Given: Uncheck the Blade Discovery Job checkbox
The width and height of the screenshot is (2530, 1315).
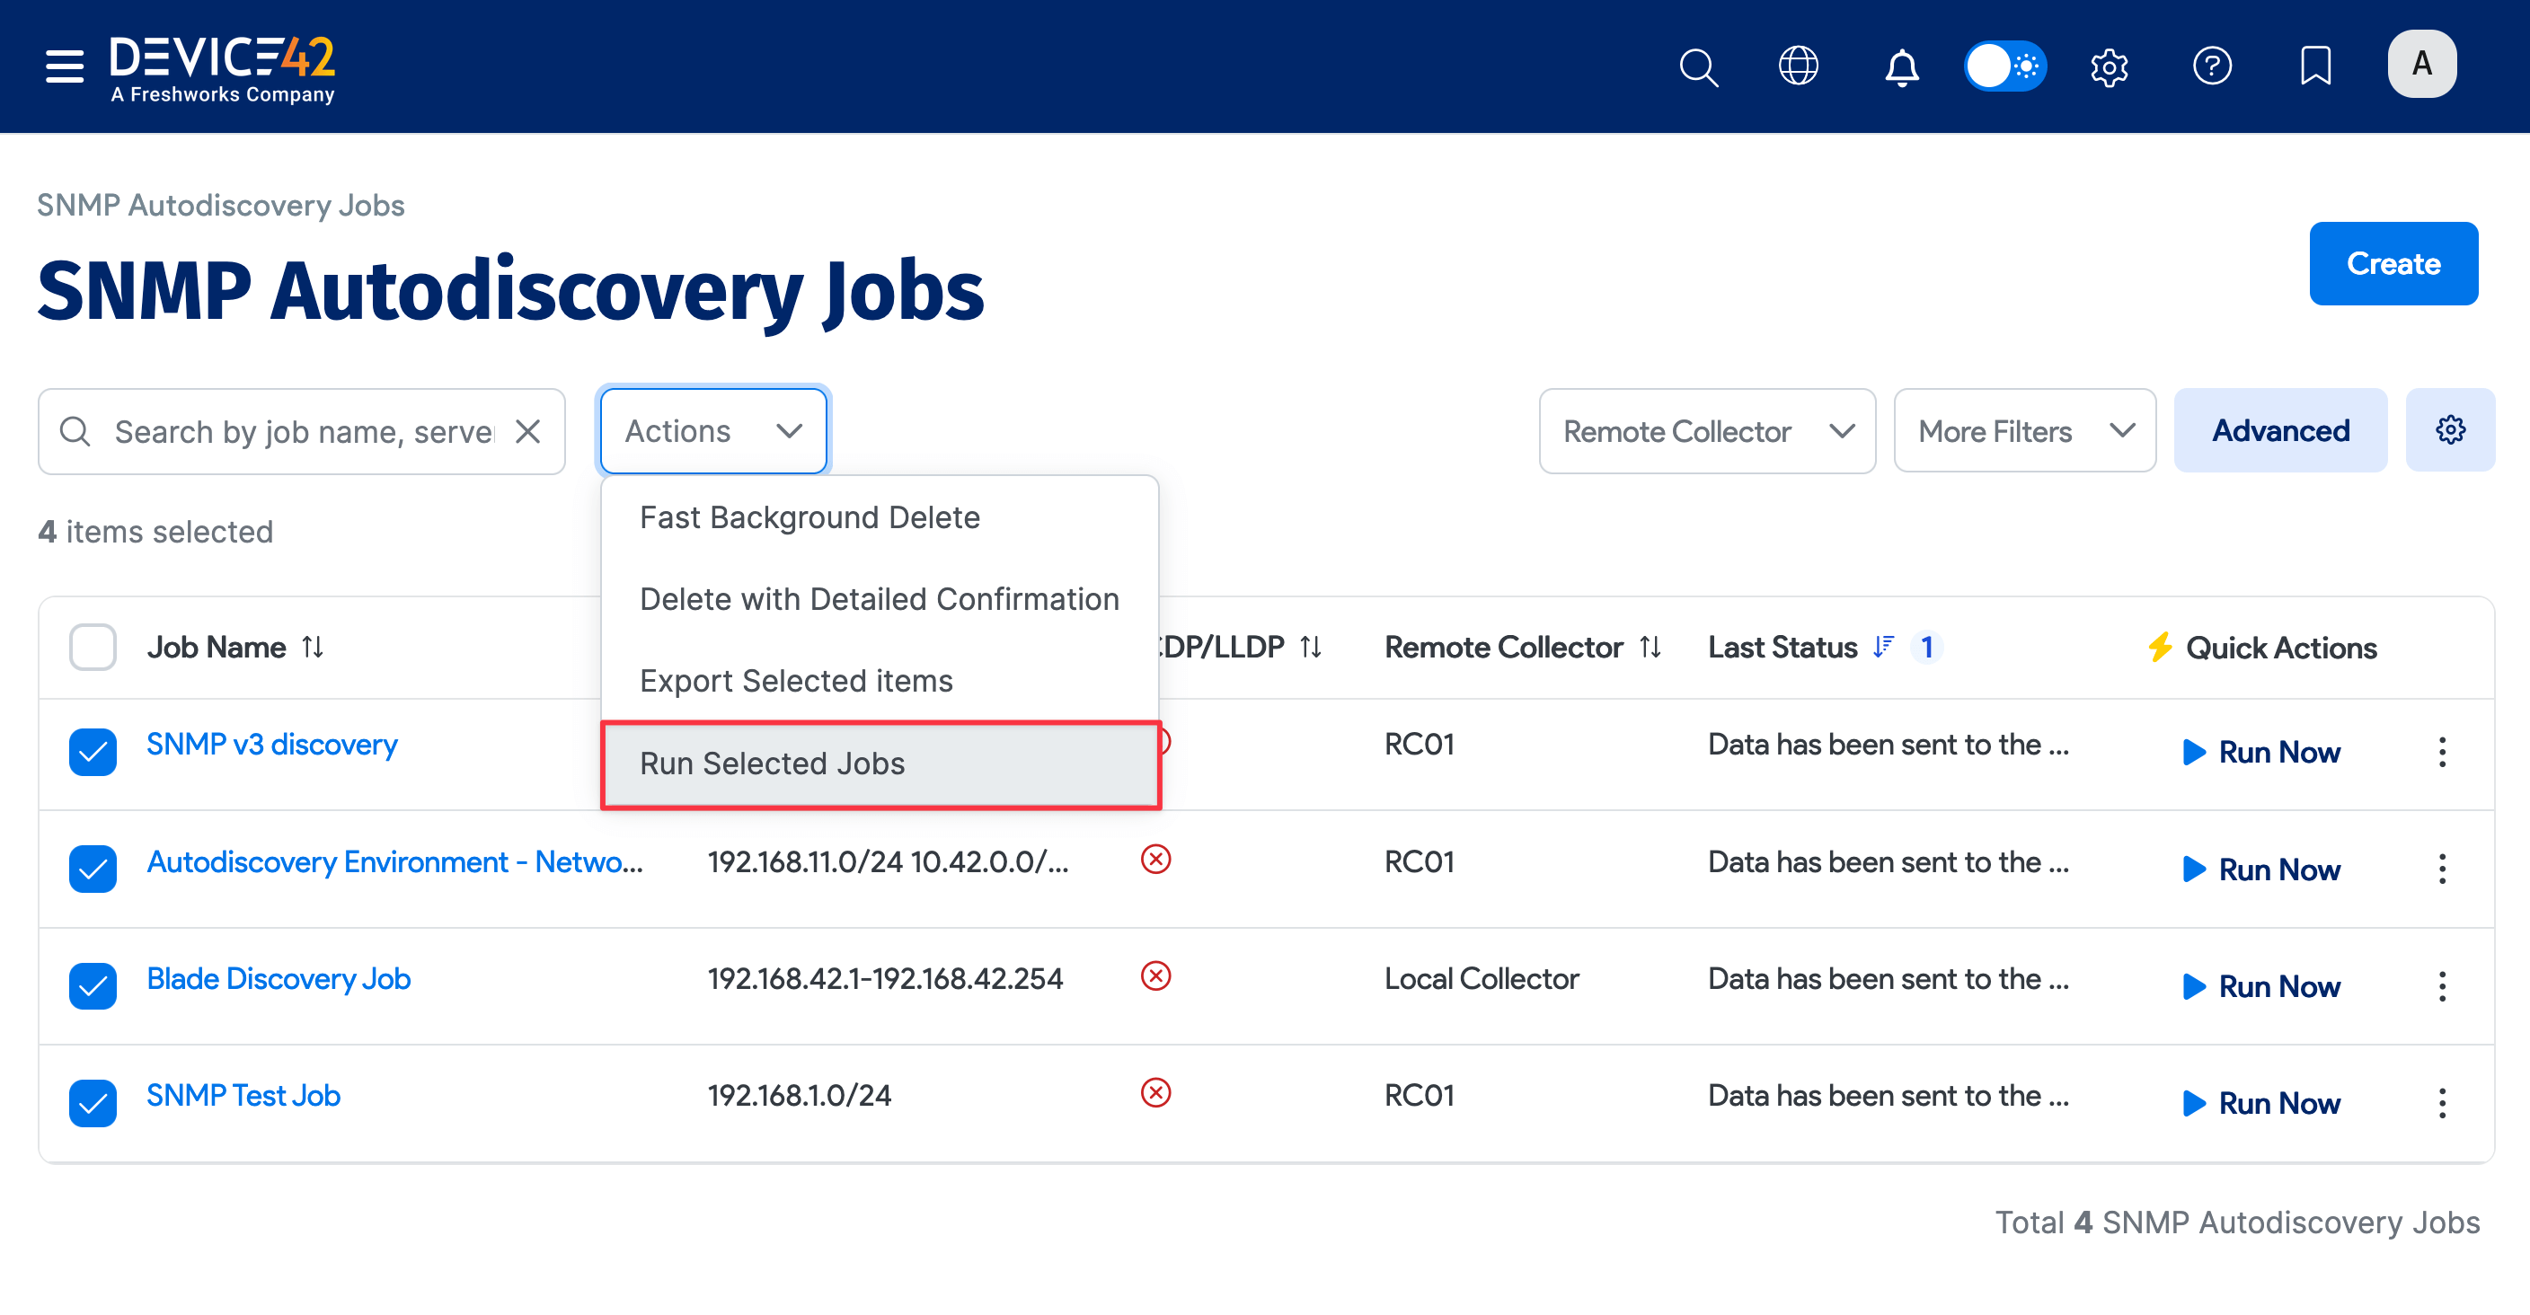Looking at the screenshot, I should 92,986.
